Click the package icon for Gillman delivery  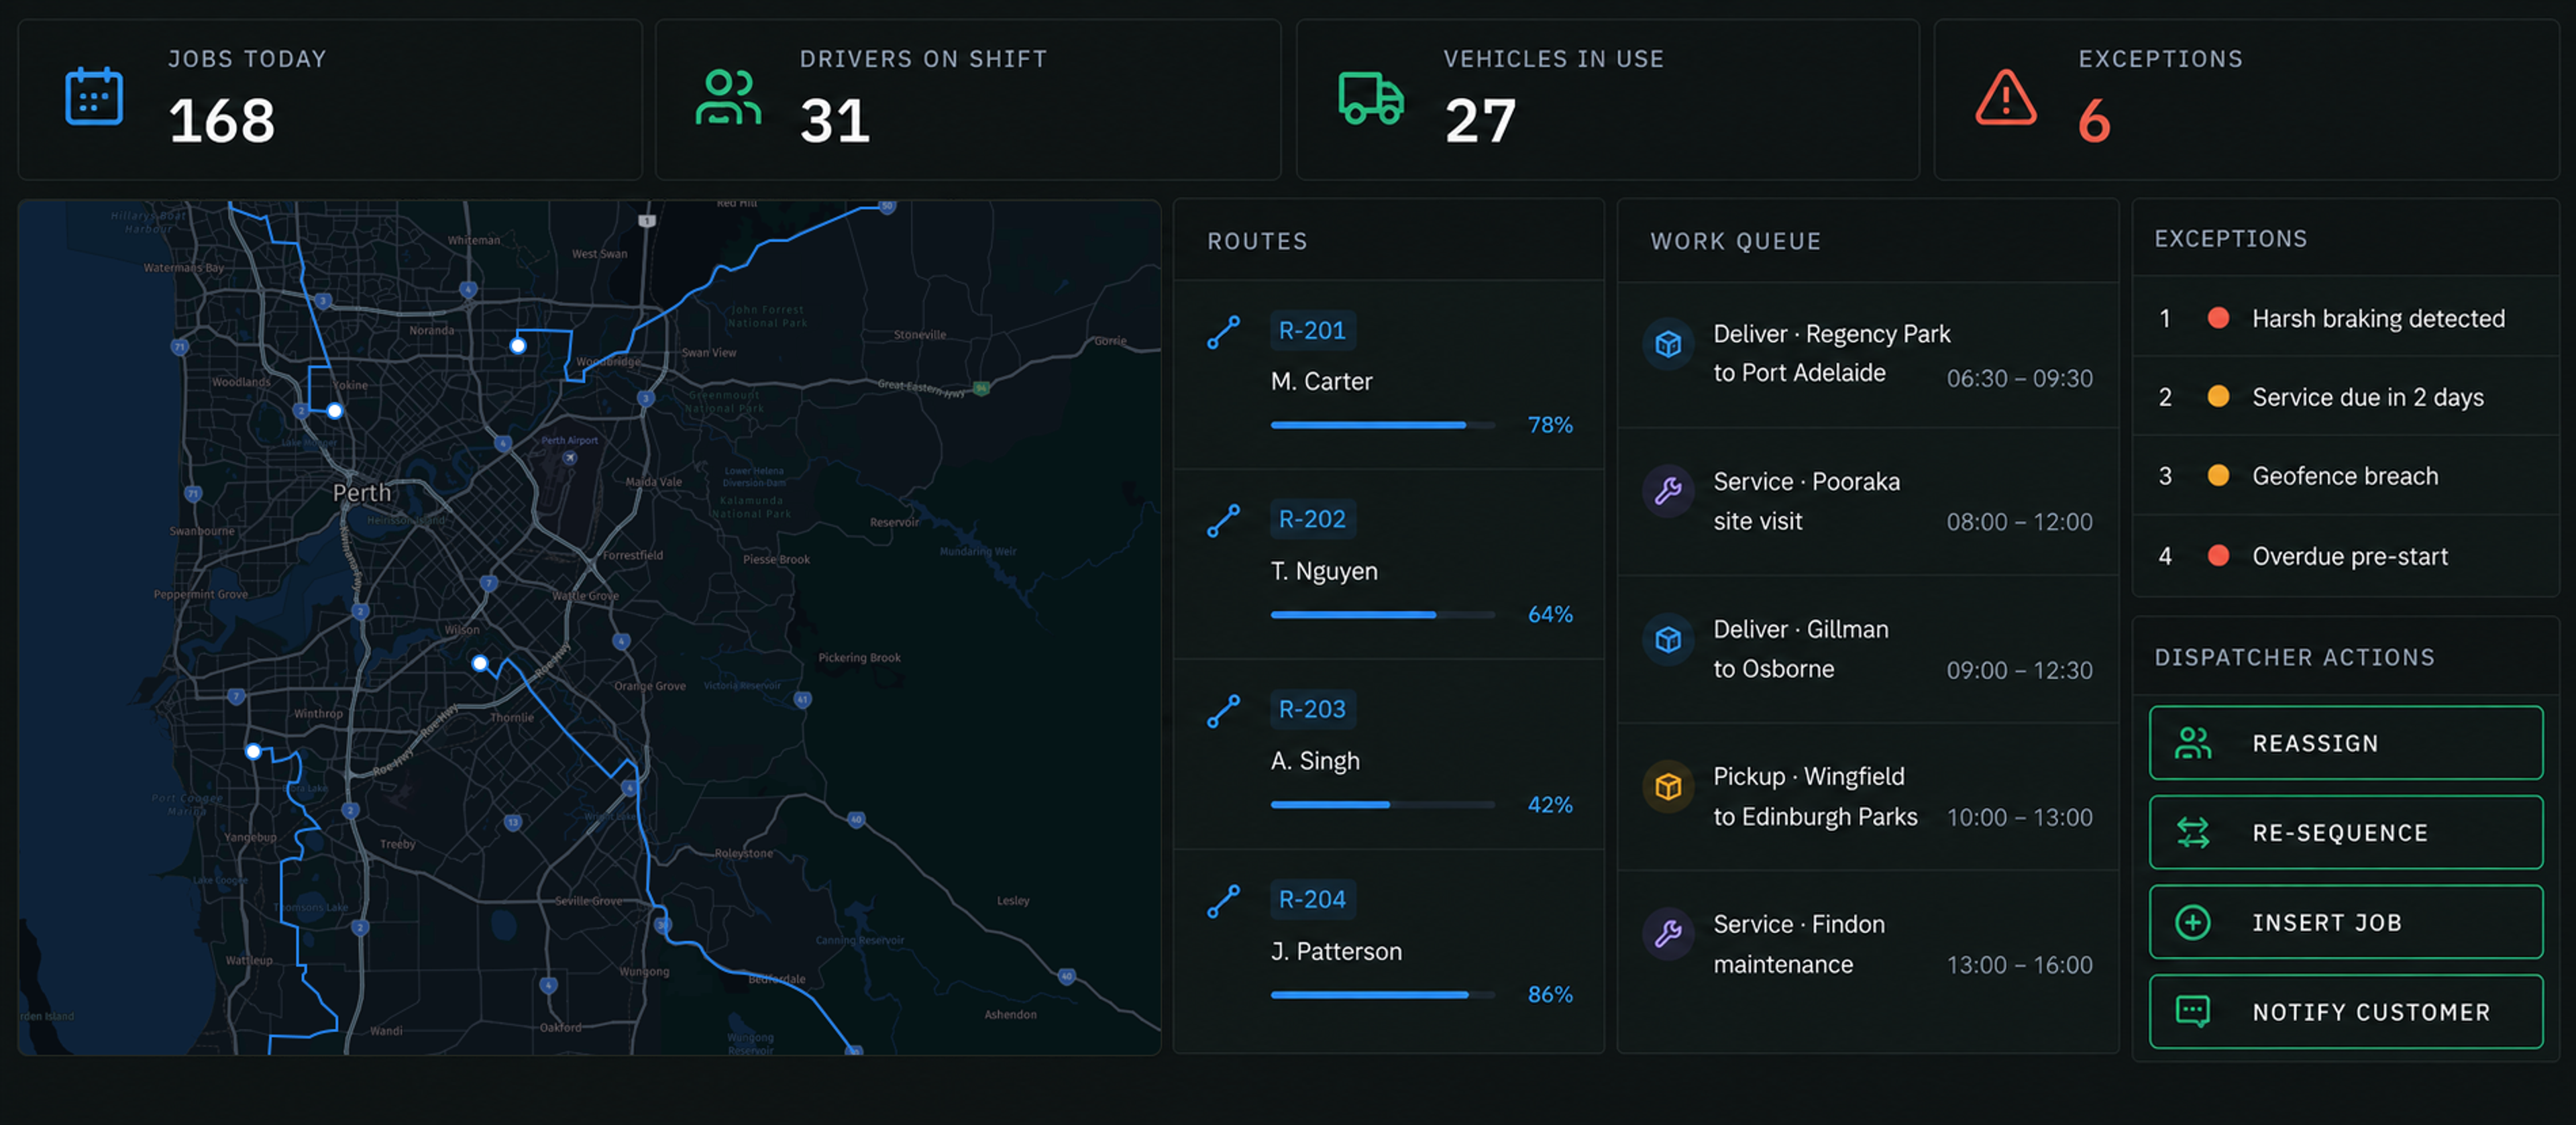pyautogui.click(x=1668, y=639)
